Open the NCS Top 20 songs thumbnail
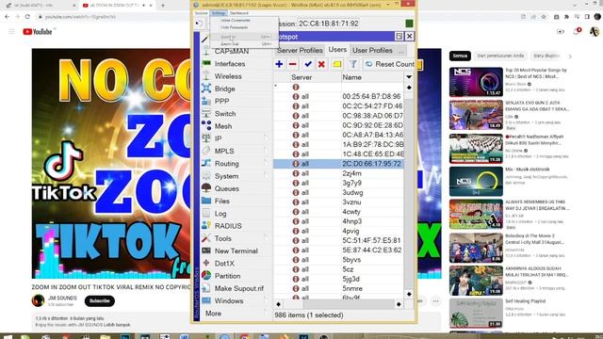 click(x=476, y=82)
